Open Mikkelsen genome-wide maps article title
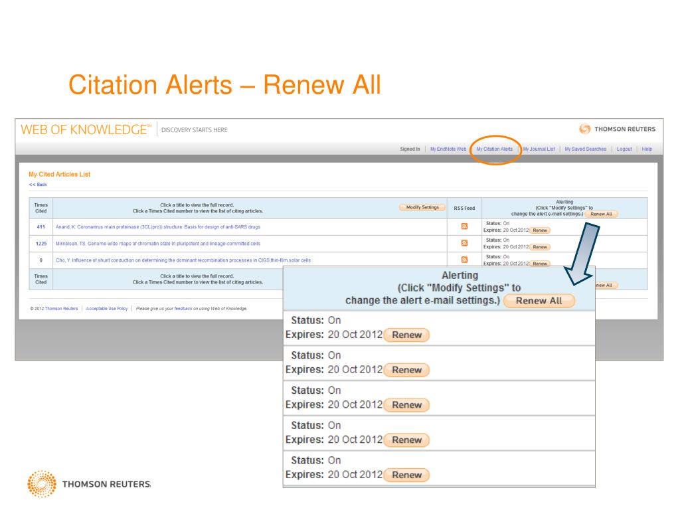 click(x=158, y=244)
